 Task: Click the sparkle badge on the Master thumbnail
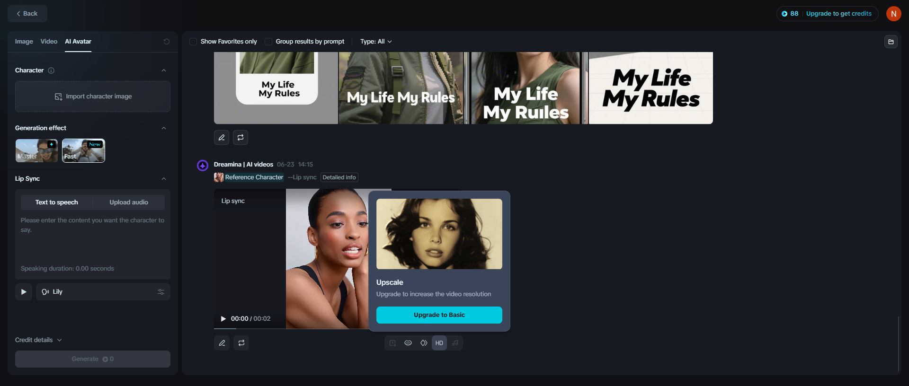click(52, 144)
